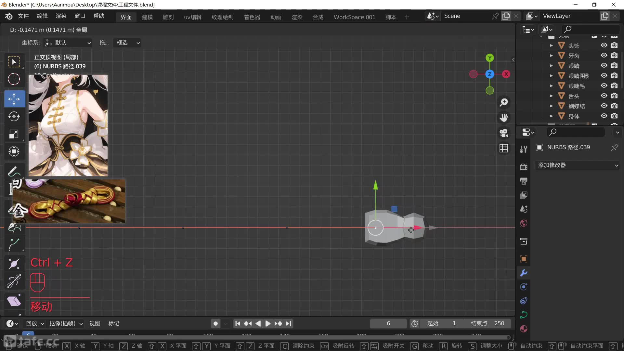Viewport: 624px width, 351px height.
Task: Activate the Move tool
Action: (14, 99)
